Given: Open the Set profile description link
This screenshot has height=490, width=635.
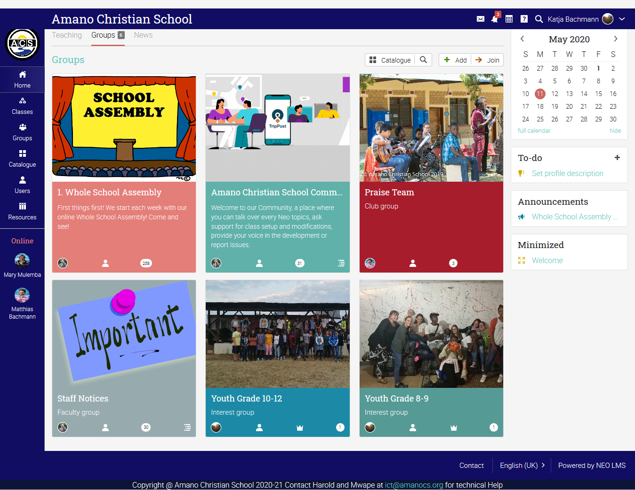Looking at the screenshot, I should (x=567, y=173).
